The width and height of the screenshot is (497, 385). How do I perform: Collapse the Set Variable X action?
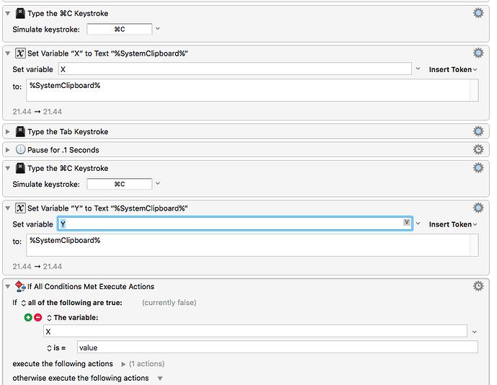8,53
